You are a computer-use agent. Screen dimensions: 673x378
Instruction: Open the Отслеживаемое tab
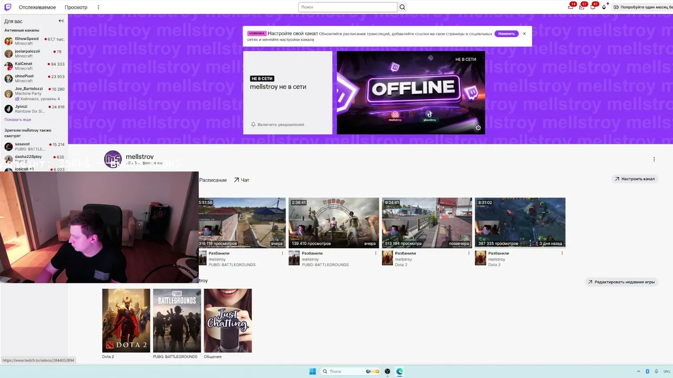click(x=37, y=7)
